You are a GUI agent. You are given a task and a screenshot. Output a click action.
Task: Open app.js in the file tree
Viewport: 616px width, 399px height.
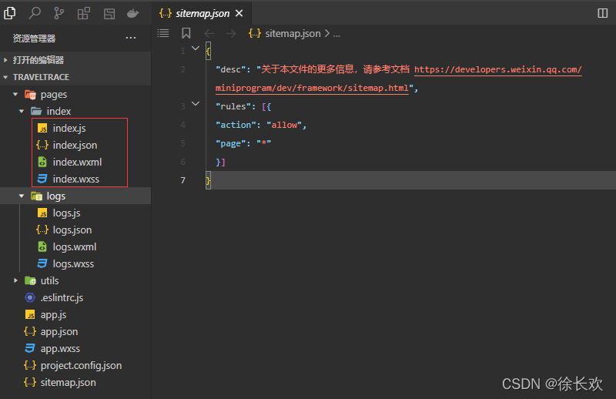tap(53, 314)
